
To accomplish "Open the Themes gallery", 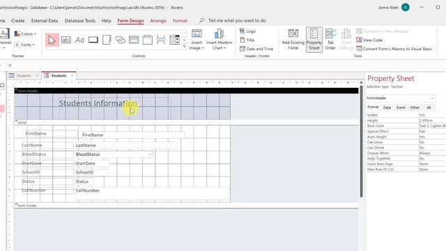I will pyautogui.click(x=4, y=39).
